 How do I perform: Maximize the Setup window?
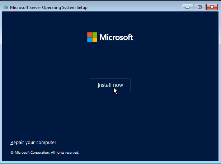point(199,7)
